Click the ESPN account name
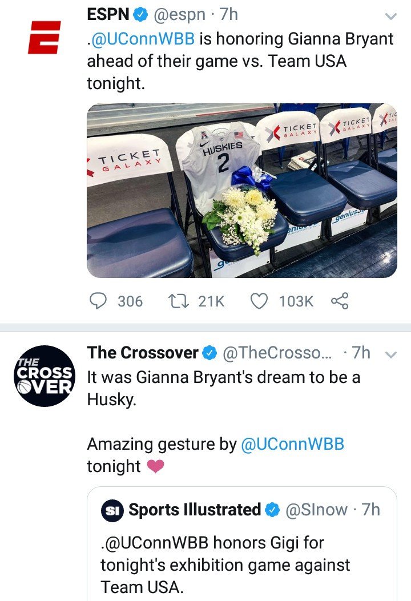 click(x=108, y=15)
